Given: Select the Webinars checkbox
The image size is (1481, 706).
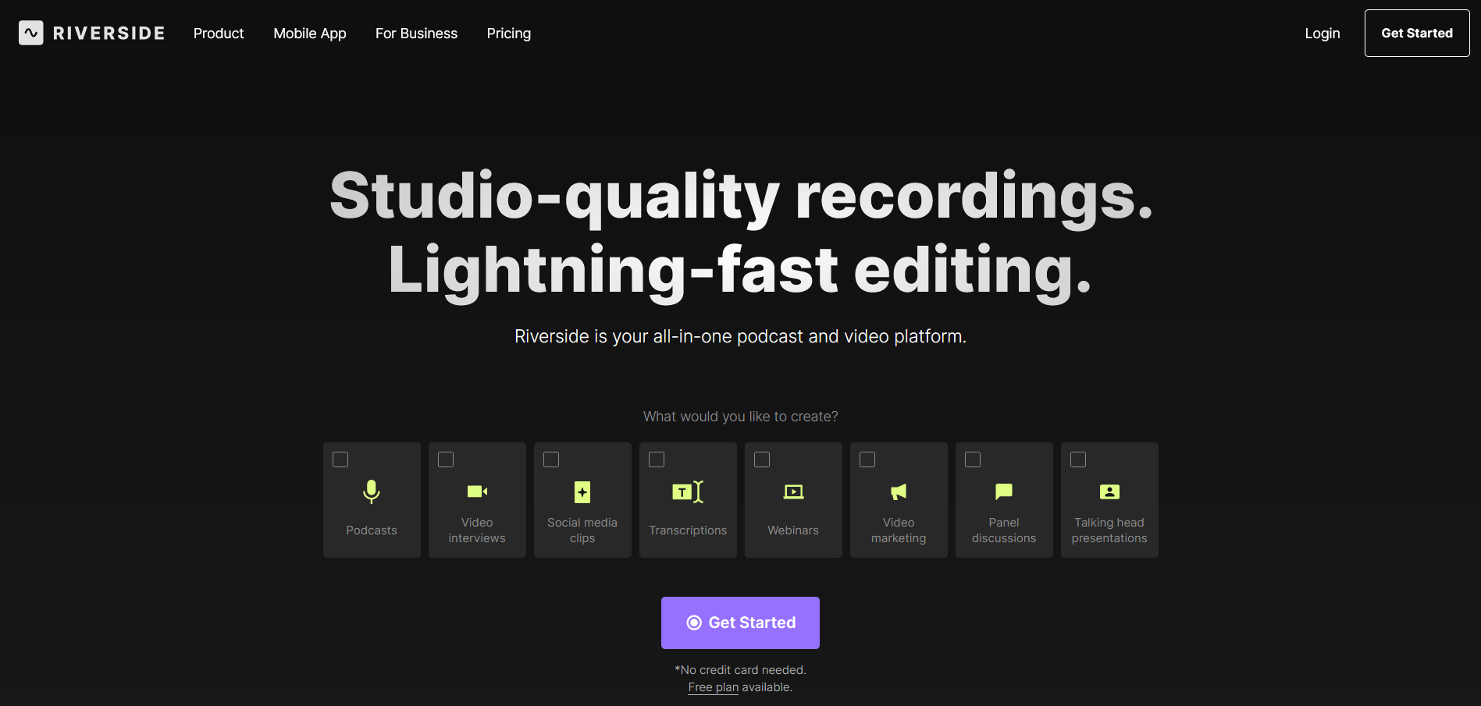Looking at the screenshot, I should point(762,459).
